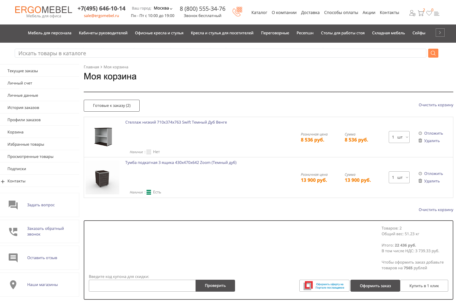Click the Тумба подкатная product thumbnail
The image size is (456, 303).
tap(102, 178)
